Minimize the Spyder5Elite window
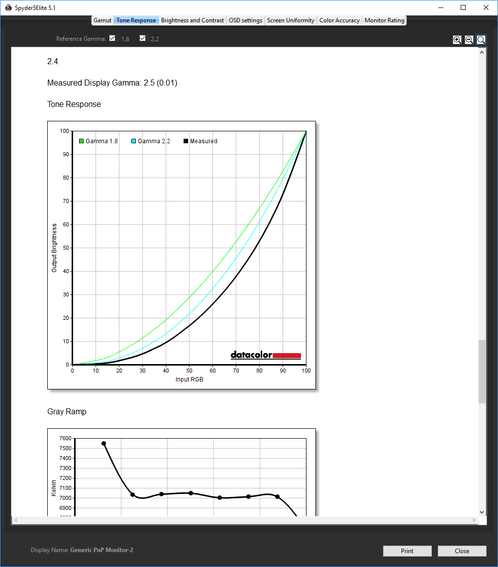 (440, 7)
